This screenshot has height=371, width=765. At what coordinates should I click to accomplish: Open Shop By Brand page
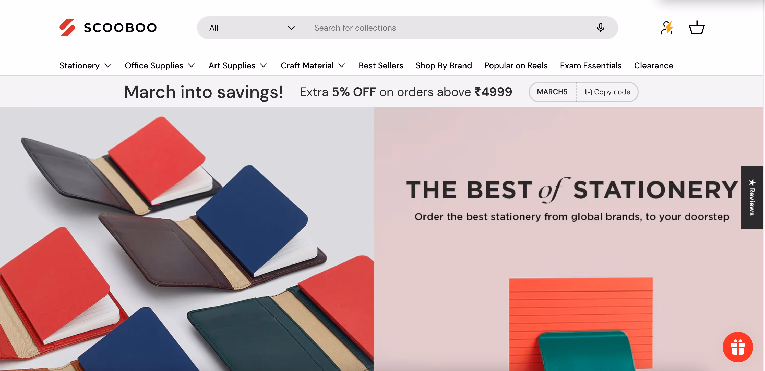(444, 65)
